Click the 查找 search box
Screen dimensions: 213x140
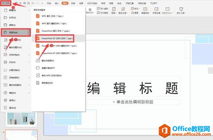click(154, 3)
